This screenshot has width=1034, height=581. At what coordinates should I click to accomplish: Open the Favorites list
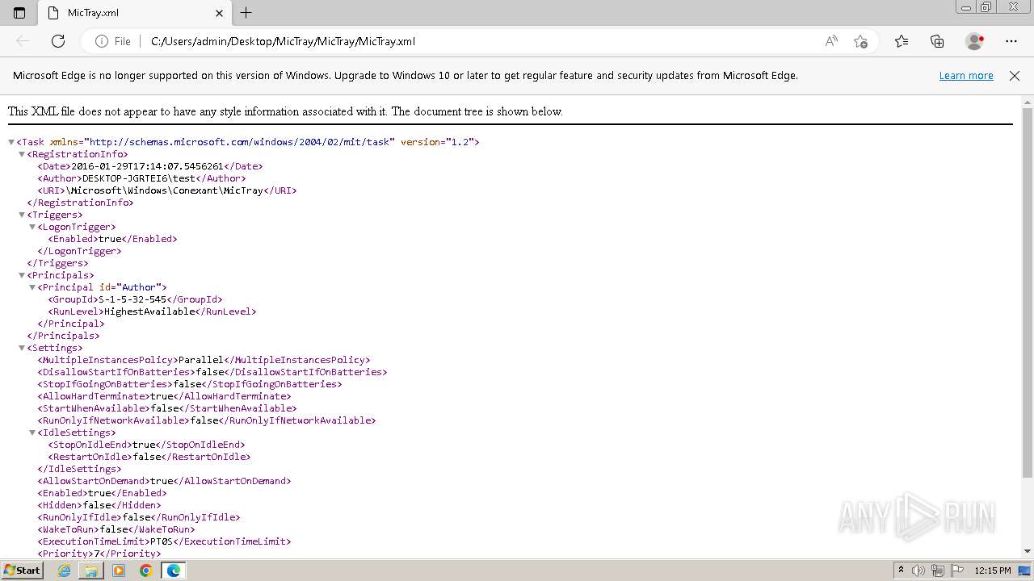click(902, 41)
